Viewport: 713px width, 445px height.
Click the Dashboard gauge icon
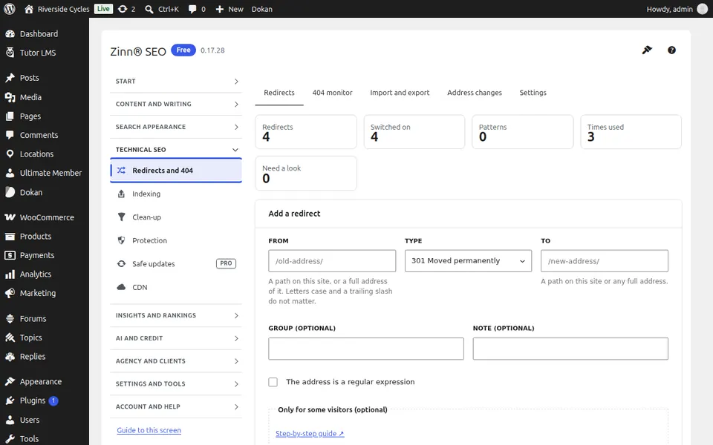[10, 33]
